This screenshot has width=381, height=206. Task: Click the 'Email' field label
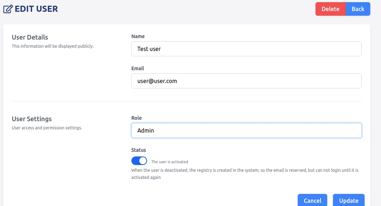click(137, 68)
